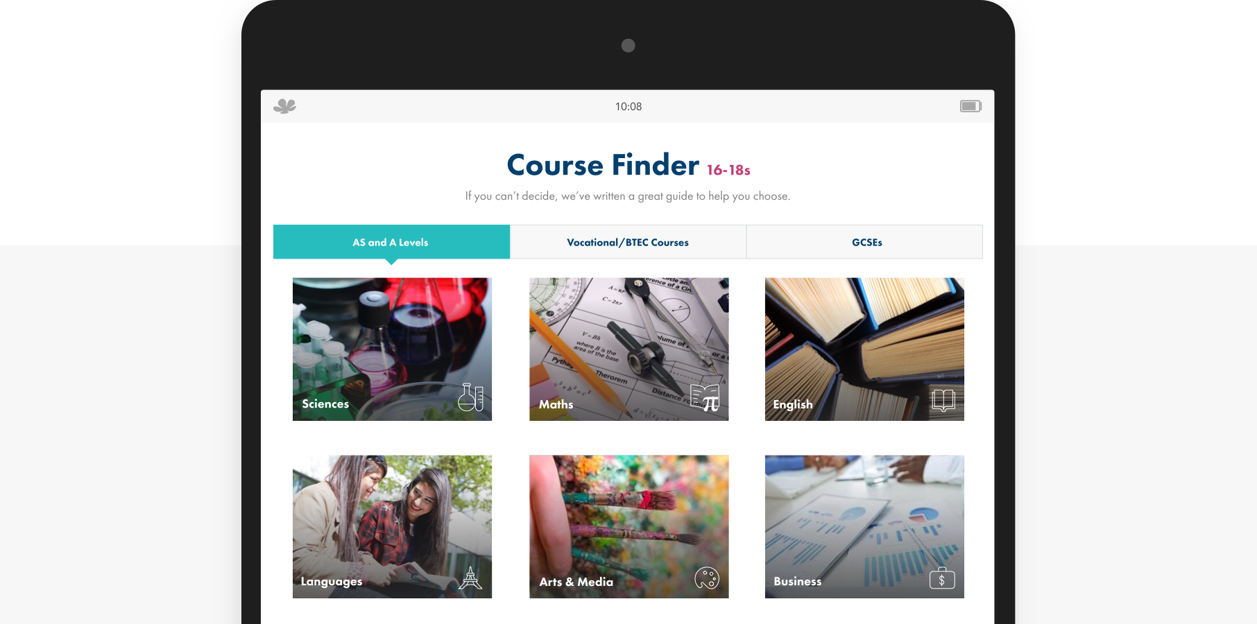
Task: Click the 10:08 clock in status bar
Action: 628,106
